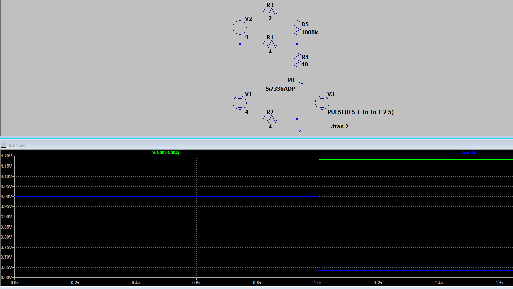
Task: Select the V1 voltage source symbol
Action: [240, 103]
